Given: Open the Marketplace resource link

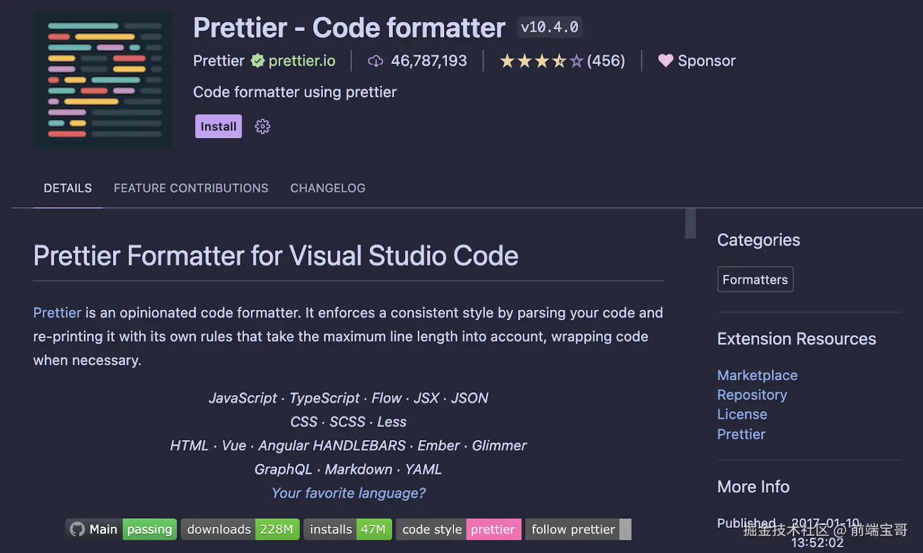Looking at the screenshot, I should [x=757, y=376].
